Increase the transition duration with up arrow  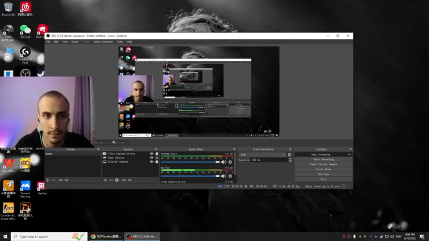tap(290, 159)
